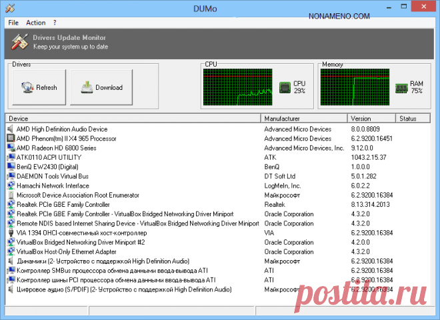Click speaker icon of Динамики audio device
This screenshot has height=320, width=440.
(11, 261)
